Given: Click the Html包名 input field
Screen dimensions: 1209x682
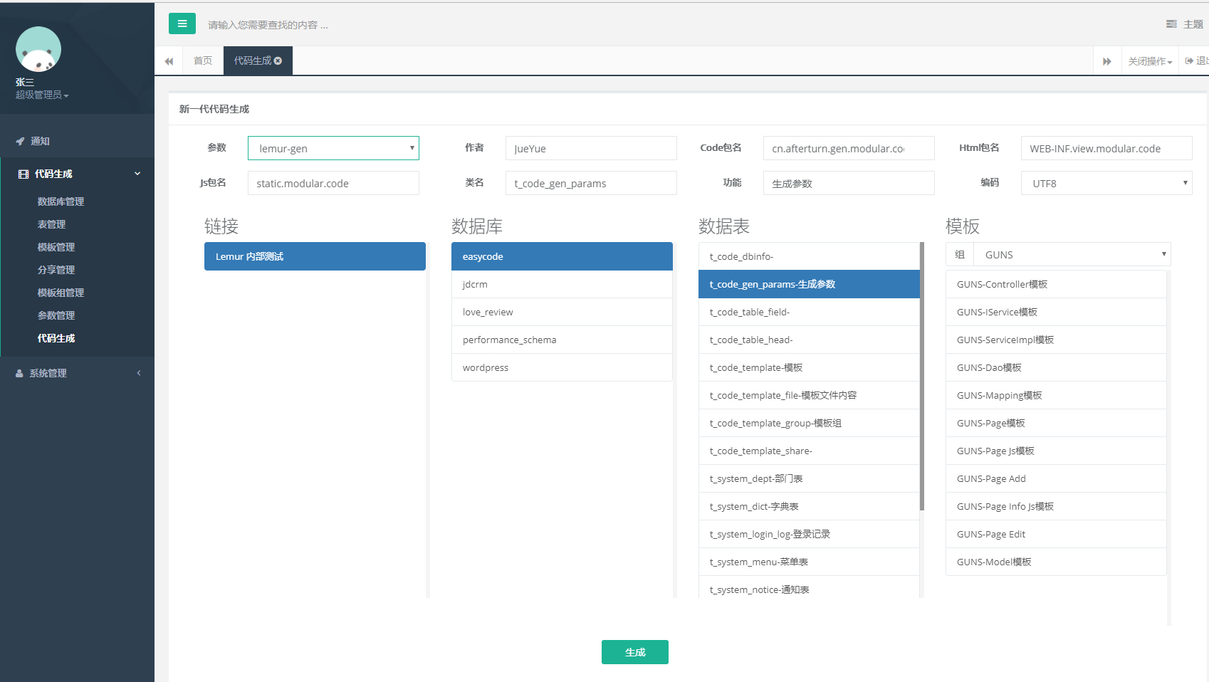Looking at the screenshot, I should pos(1106,148).
